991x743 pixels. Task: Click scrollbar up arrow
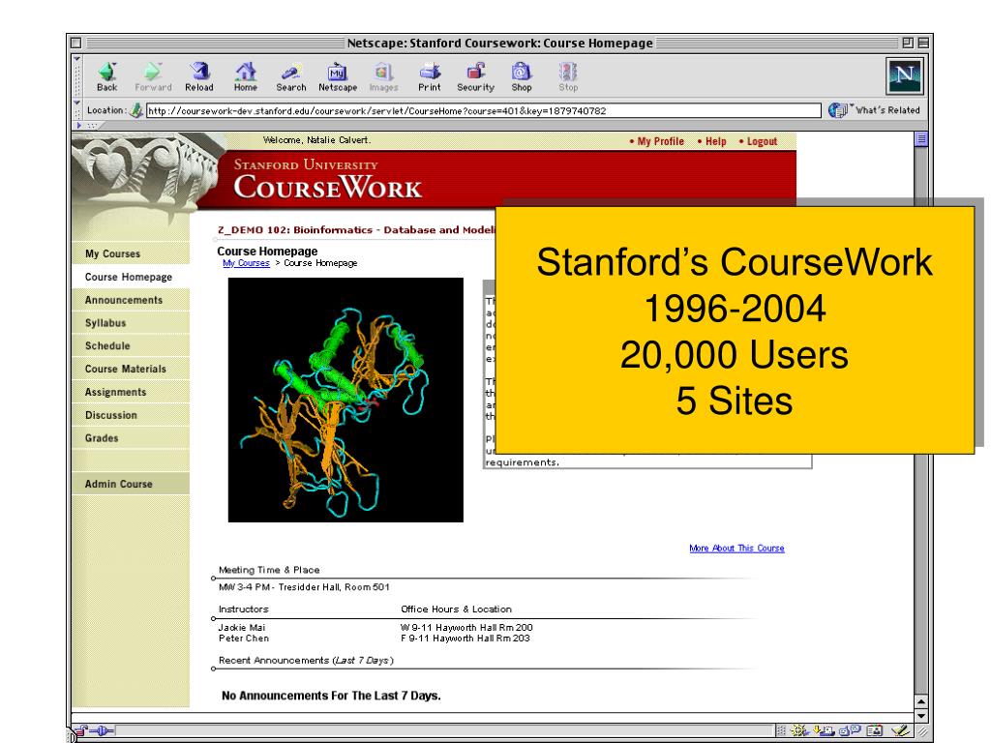point(921,702)
